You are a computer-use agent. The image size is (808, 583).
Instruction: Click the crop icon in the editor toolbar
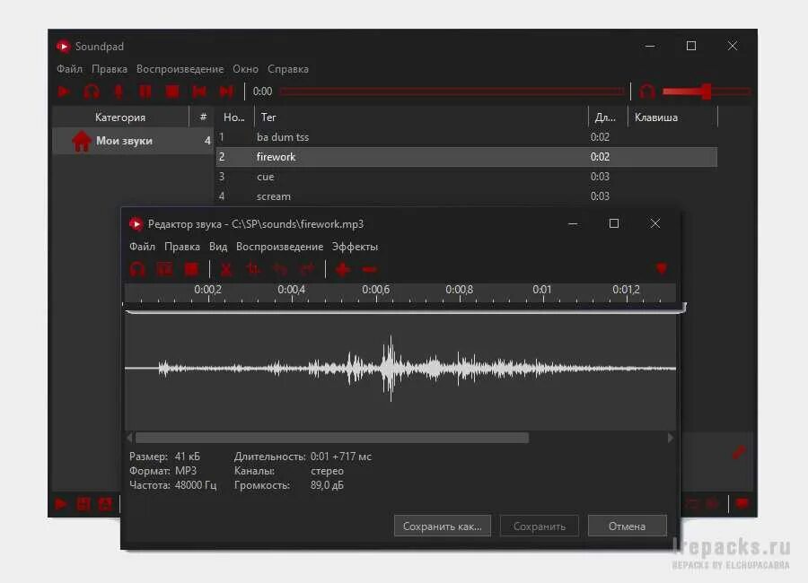coord(253,269)
